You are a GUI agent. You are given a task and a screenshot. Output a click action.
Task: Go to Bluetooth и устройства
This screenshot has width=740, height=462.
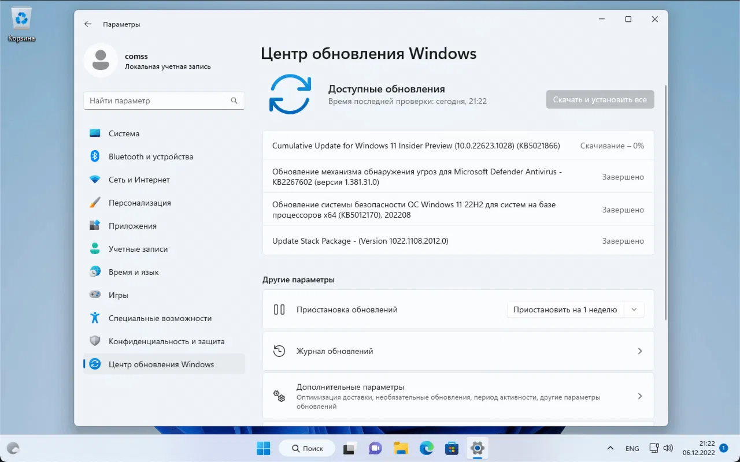[164, 157]
